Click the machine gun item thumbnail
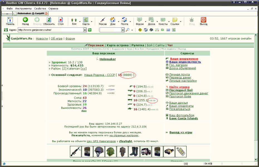The height and width of the screenshot is (167, 259). click(76, 151)
